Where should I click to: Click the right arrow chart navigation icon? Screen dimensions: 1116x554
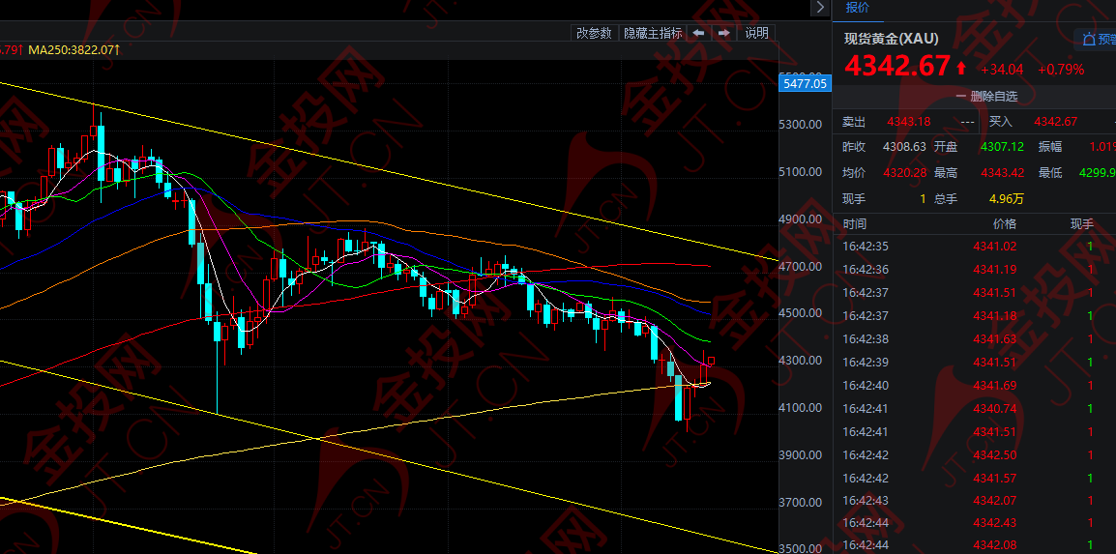coord(723,33)
